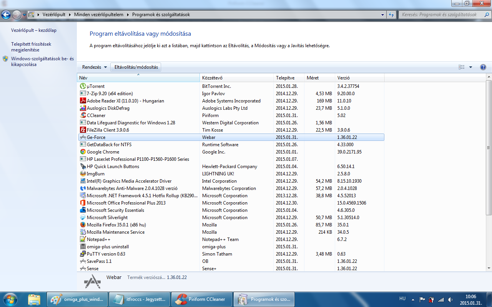Viewport: 492px width, 307px height.
Task: Click the FileZilla Client icon
Action: (83, 130)
